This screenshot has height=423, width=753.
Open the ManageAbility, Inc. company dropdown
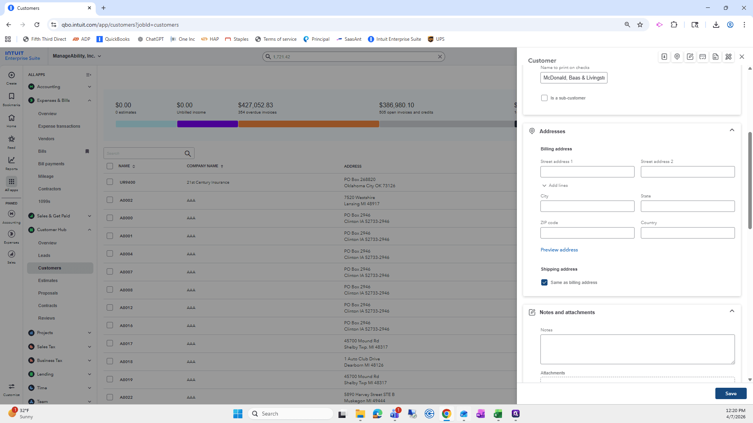[x=77, y=56]
